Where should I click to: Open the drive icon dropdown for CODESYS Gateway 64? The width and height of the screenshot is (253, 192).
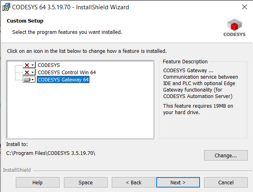pos(32,80)
